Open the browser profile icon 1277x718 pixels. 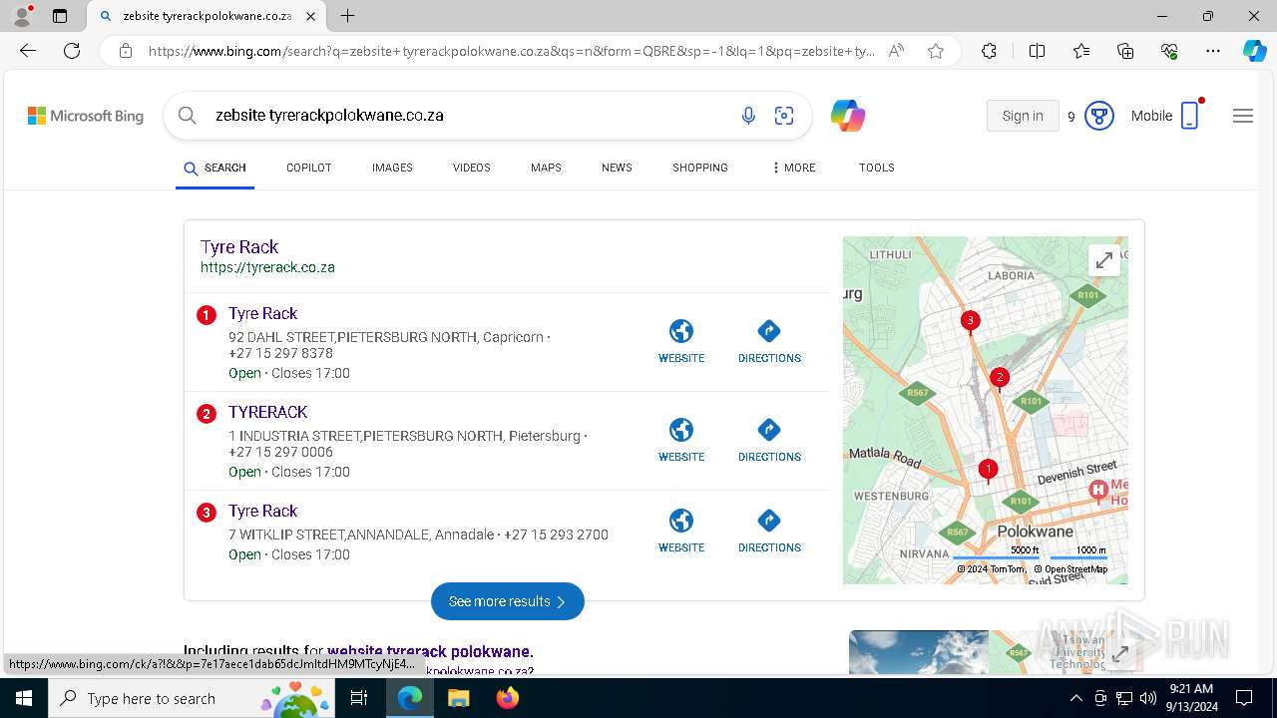click(22, 16)
